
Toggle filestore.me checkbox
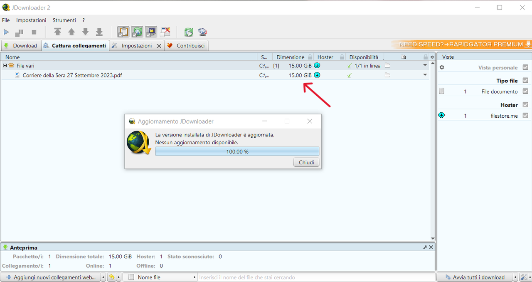click(525, 116)
